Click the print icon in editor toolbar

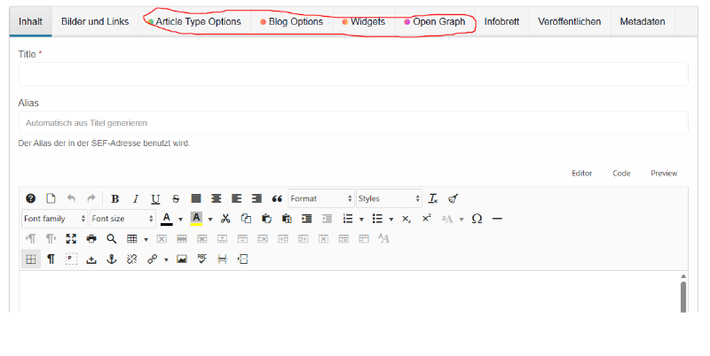pos(91,239)
